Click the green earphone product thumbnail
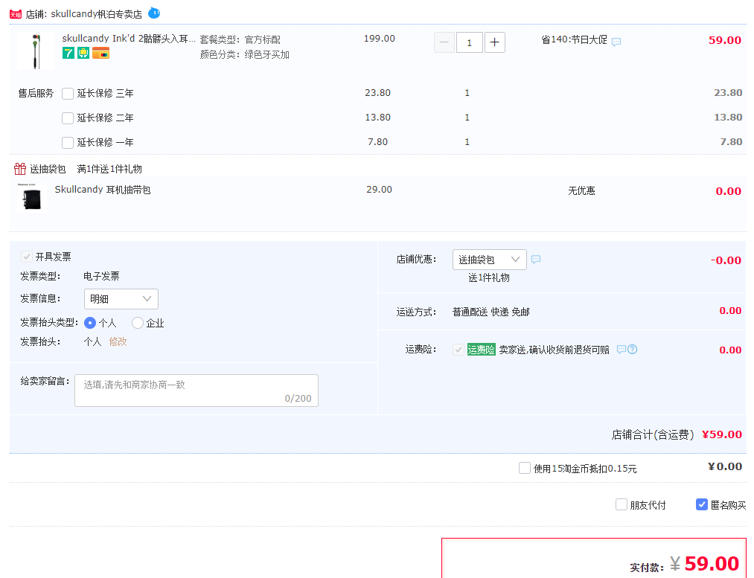The image size is (754, 578). coord(35,51)
